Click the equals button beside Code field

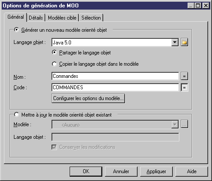coord(185,87)
